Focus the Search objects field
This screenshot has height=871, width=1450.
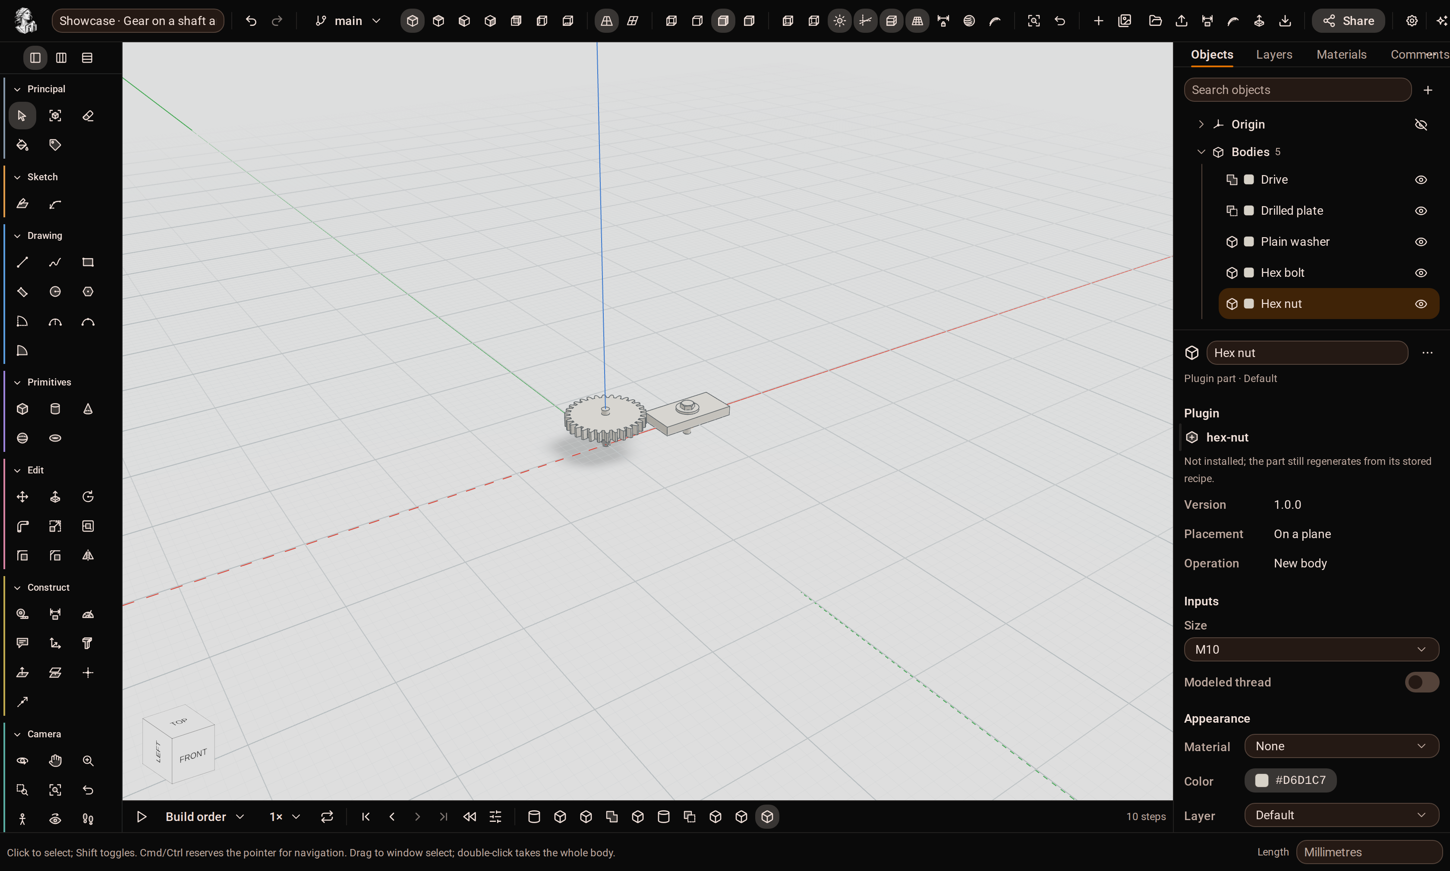[1297, 91]
